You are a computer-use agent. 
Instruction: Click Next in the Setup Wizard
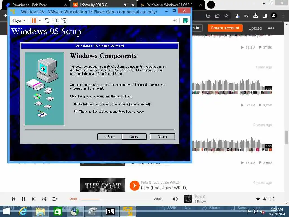point(134,136)
